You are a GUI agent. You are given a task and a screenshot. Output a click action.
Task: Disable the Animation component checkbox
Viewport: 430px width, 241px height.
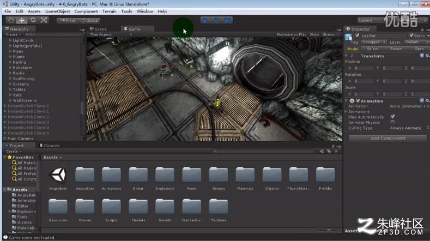pos(358,101)
